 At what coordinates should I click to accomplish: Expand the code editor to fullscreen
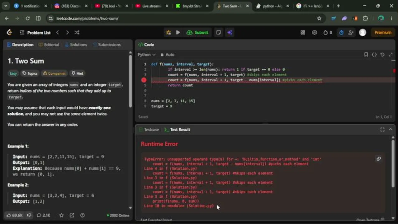click(391, 54)
